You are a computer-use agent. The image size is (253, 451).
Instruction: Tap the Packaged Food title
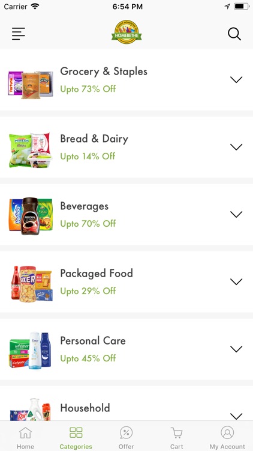97,274
